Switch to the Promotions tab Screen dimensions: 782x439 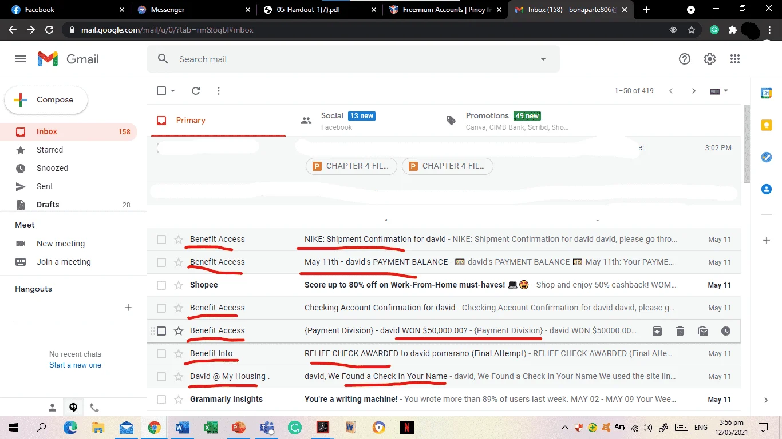[510, 121]
